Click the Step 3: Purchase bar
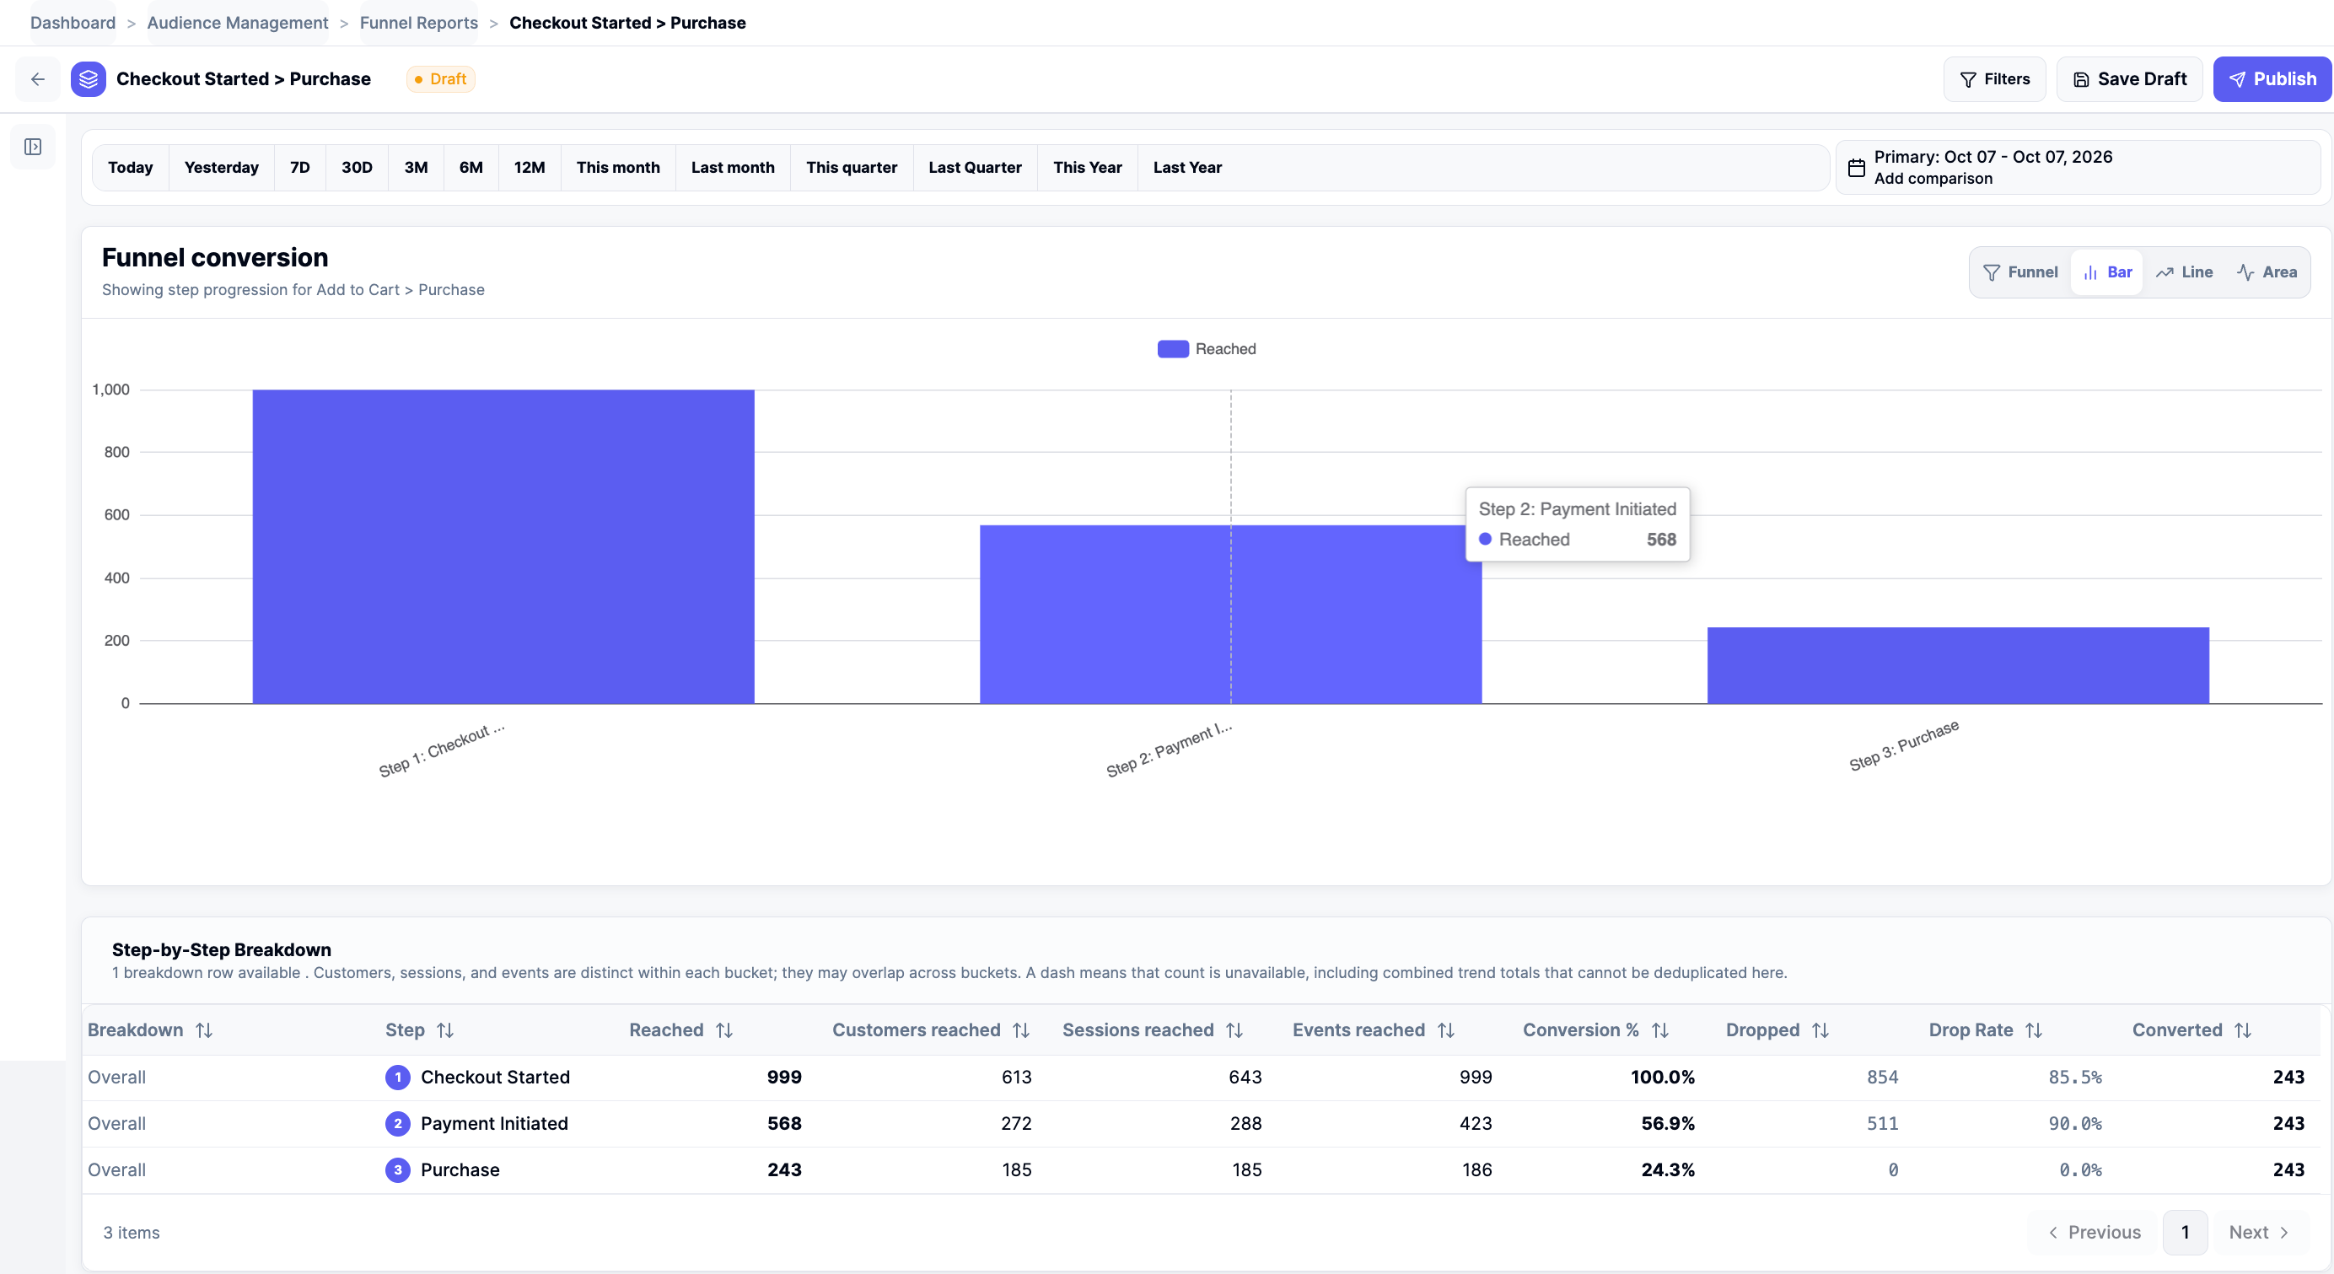Image resolution: width=2334 pixels, height=1274 pixels. pyautogui.click(x=1958, y=665)
